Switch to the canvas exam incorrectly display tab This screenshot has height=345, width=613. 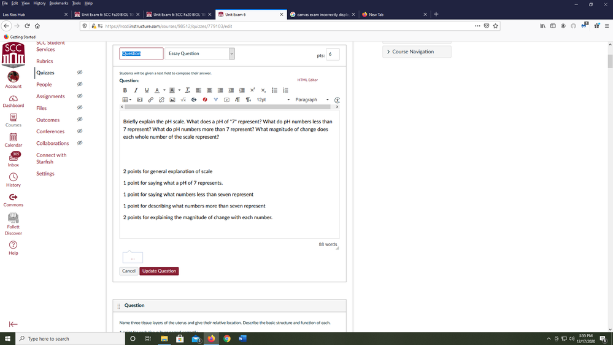(x=323, y=15)
